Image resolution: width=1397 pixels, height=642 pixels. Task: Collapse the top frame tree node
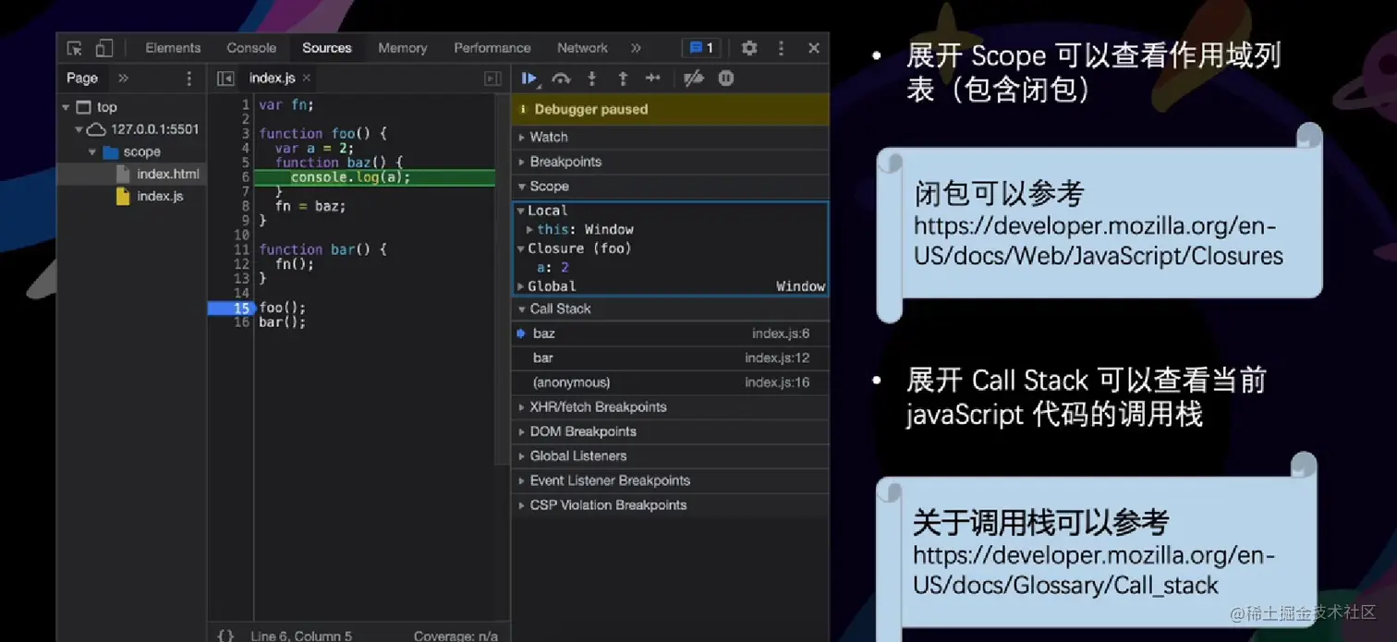66,107
